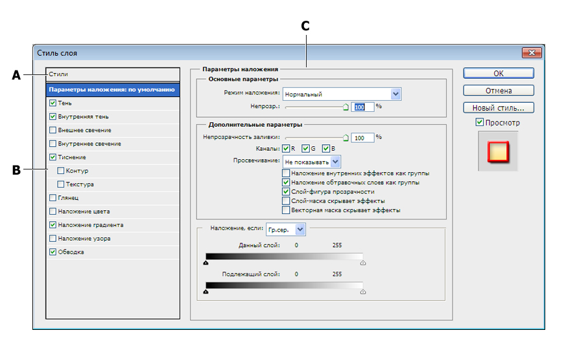Toggle Слой-фигура прозрачности checkbox
The width and height of the screenshot is (577, 337).
pos(286,191)
